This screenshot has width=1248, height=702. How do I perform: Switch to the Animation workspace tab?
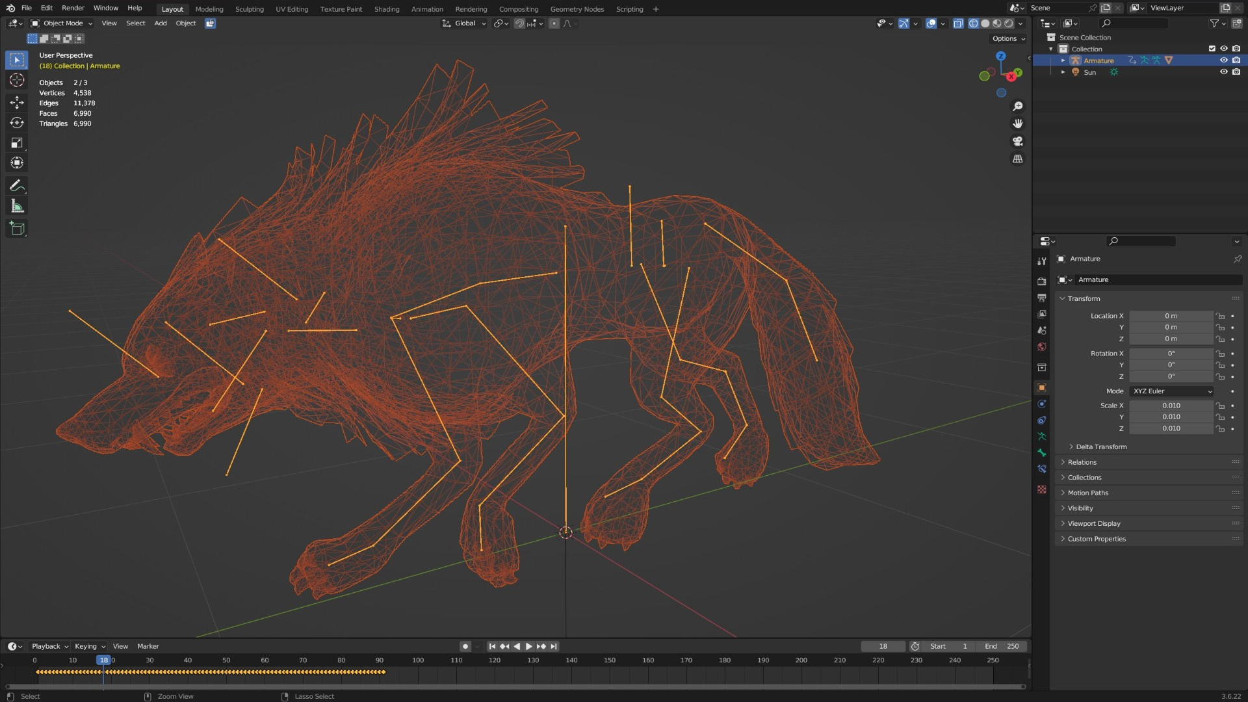tap(427, 9)
